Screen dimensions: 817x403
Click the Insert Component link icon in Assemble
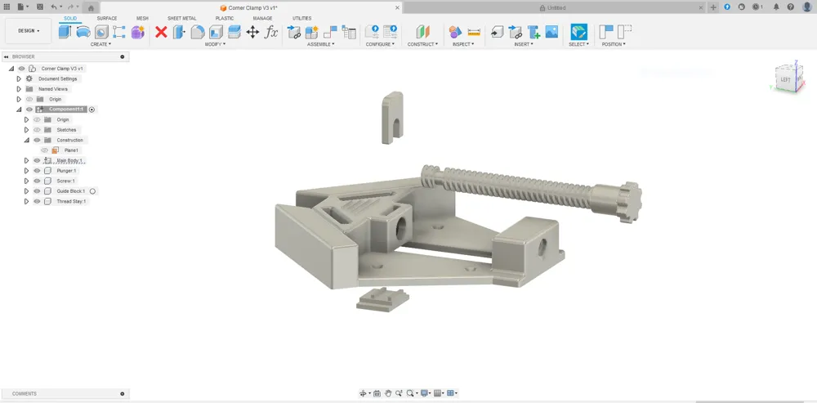[x=294, y=32]
